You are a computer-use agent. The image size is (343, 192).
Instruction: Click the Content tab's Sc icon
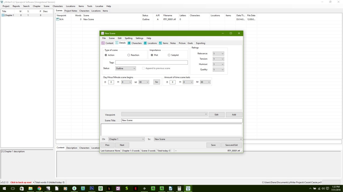(x=103, y=43)
